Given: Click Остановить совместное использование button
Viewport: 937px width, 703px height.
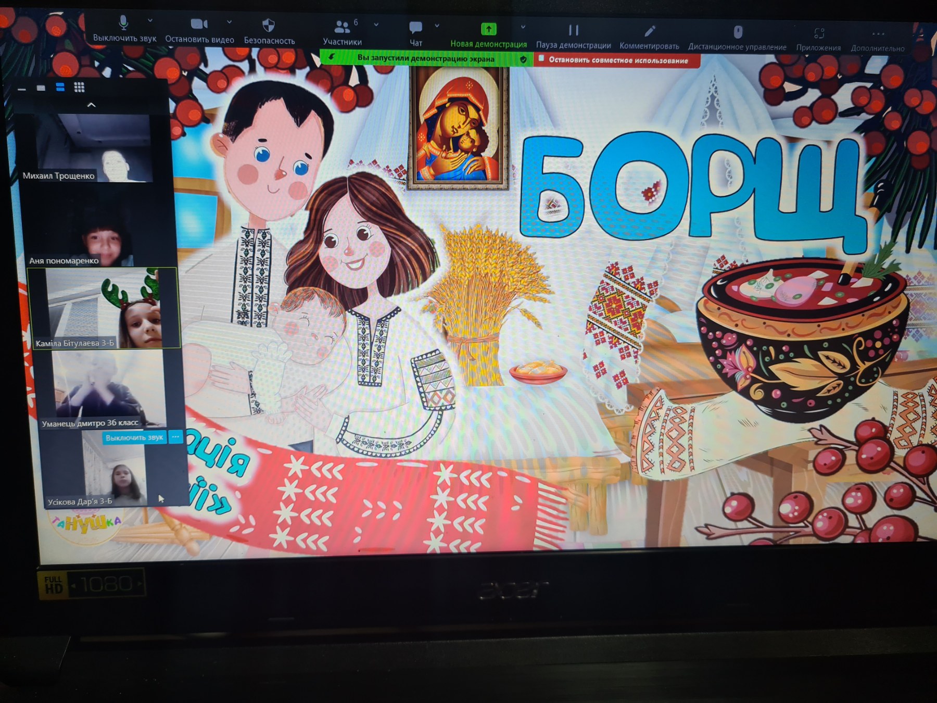Looking at the screenshot, I should [617, 60].
